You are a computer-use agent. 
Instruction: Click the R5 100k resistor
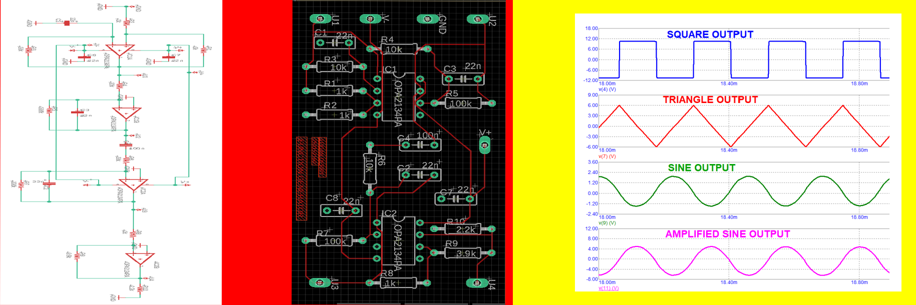tap(463, 103)
